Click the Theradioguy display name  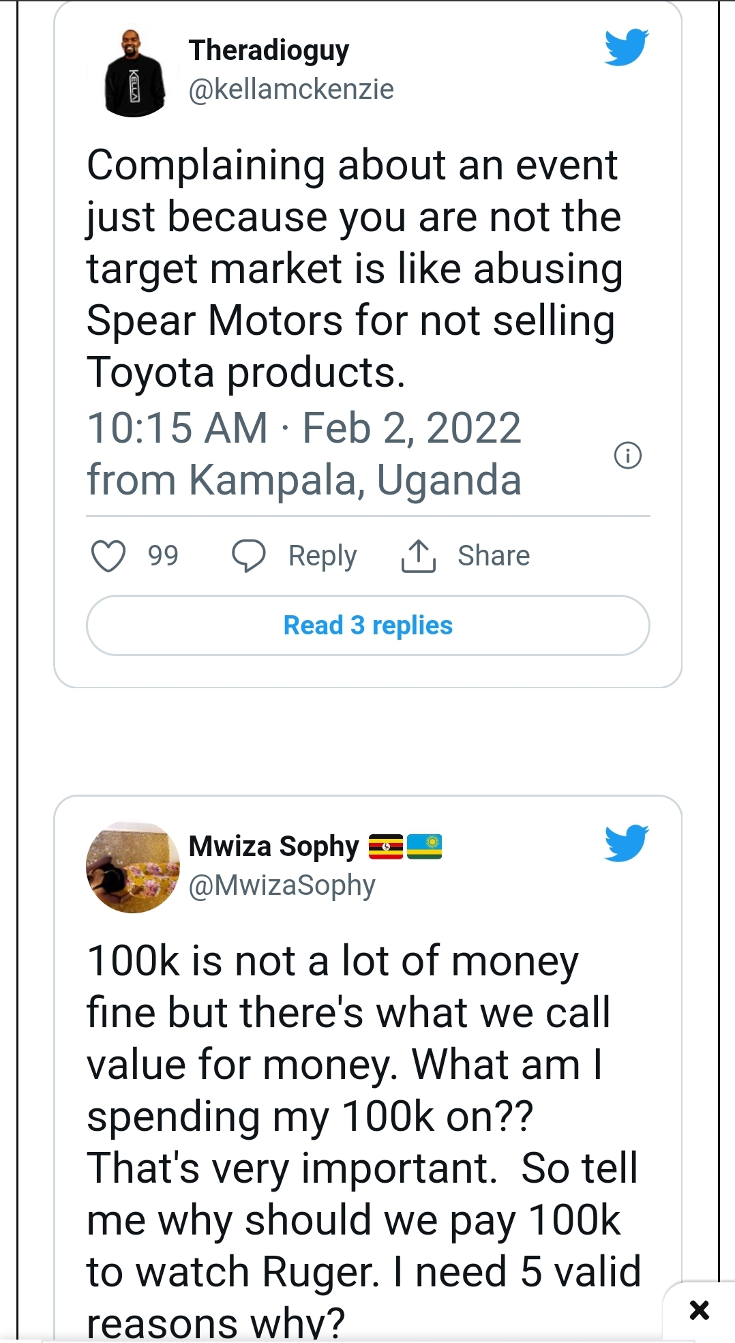click(269, 50)
